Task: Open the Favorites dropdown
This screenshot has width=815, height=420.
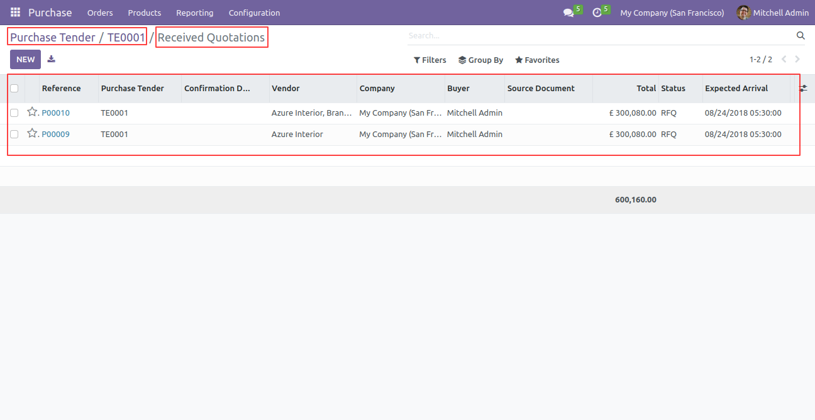Action: pos(537,60)
